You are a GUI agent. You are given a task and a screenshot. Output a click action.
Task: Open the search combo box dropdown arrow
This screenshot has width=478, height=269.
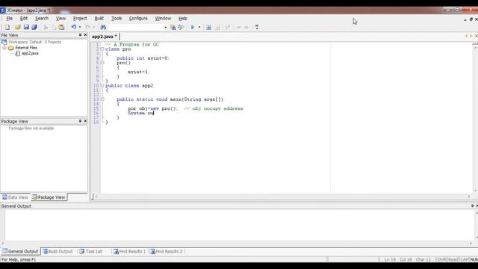pyautogui.click(x=166, y=27)
